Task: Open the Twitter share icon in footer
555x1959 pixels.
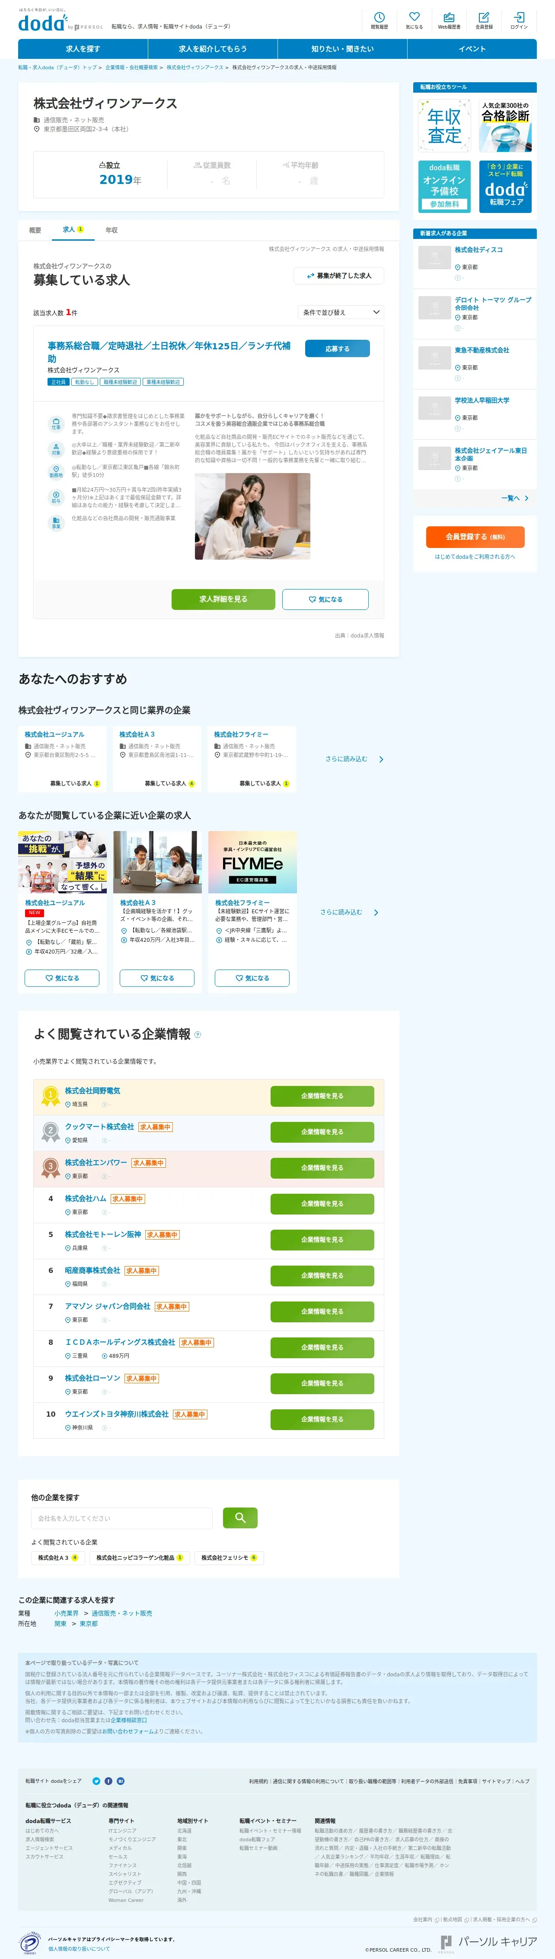Action: [96, 1781]
